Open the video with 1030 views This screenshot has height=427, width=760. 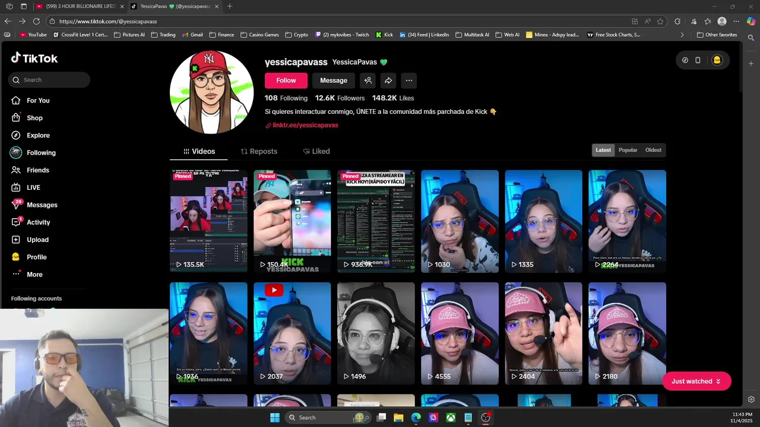[460, 221]
